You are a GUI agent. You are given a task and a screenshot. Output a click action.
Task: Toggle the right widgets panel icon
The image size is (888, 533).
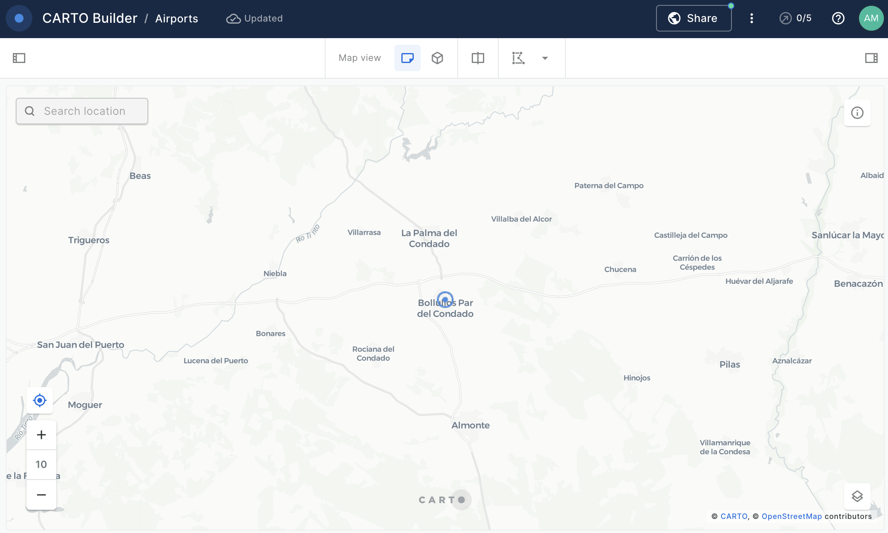click(871, 58)
